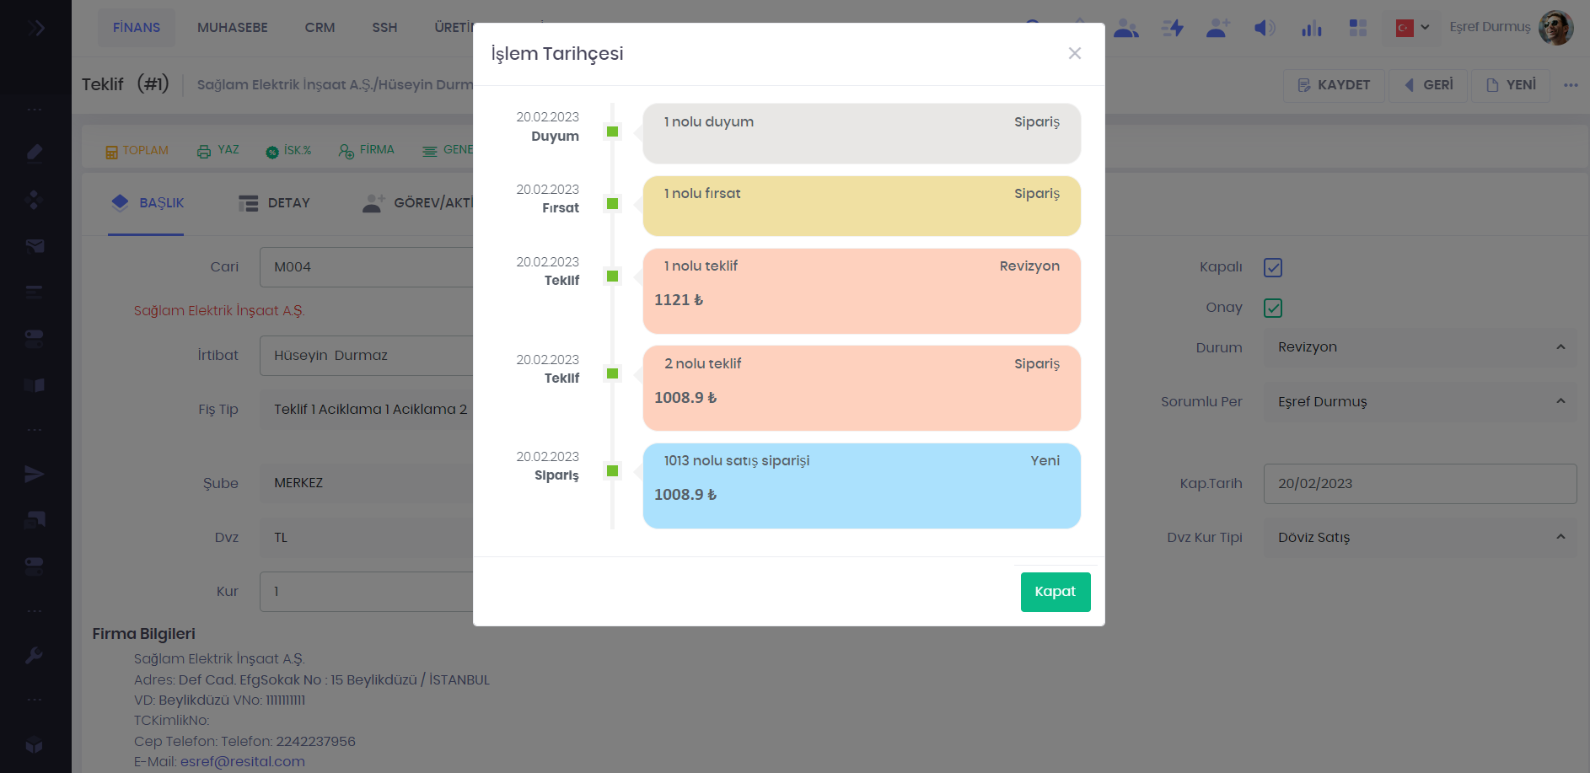Viewport: 1590px width, 773px height.
Task: Toggle the Onay checkbox
Action: click(1272, 308)
